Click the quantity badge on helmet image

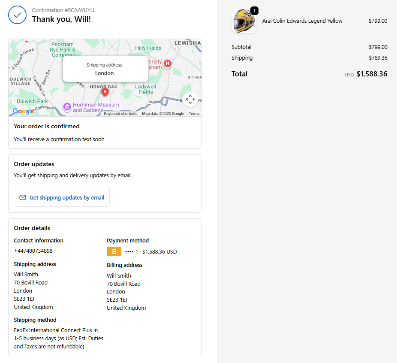[254, 11]
